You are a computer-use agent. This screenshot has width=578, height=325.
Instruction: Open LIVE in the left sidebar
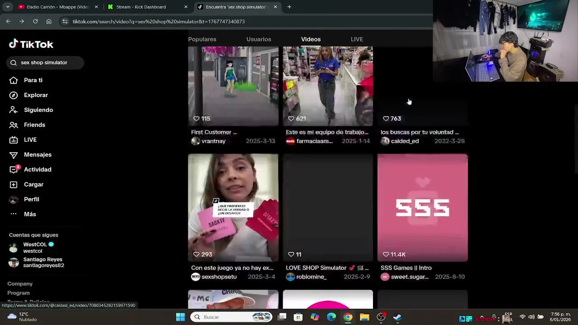coord(23,139)
